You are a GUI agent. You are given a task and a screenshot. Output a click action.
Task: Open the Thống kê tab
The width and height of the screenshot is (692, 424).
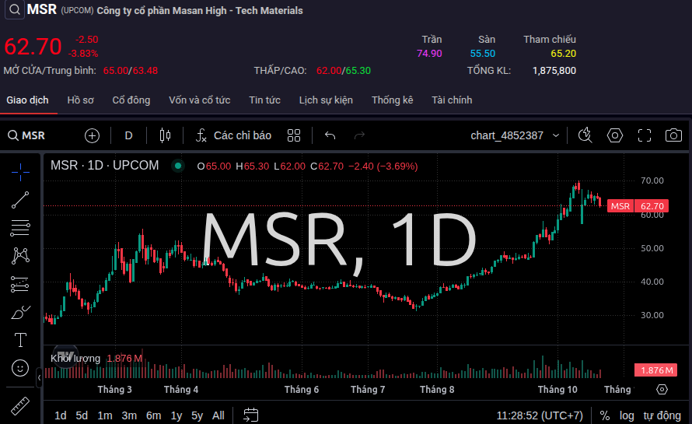[x=392, y=100]
